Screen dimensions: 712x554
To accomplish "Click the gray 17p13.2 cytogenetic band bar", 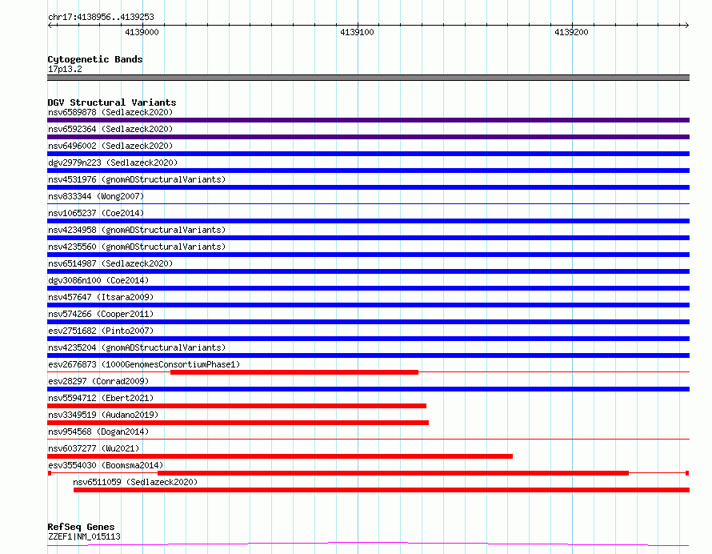I will tap(368, 78).
